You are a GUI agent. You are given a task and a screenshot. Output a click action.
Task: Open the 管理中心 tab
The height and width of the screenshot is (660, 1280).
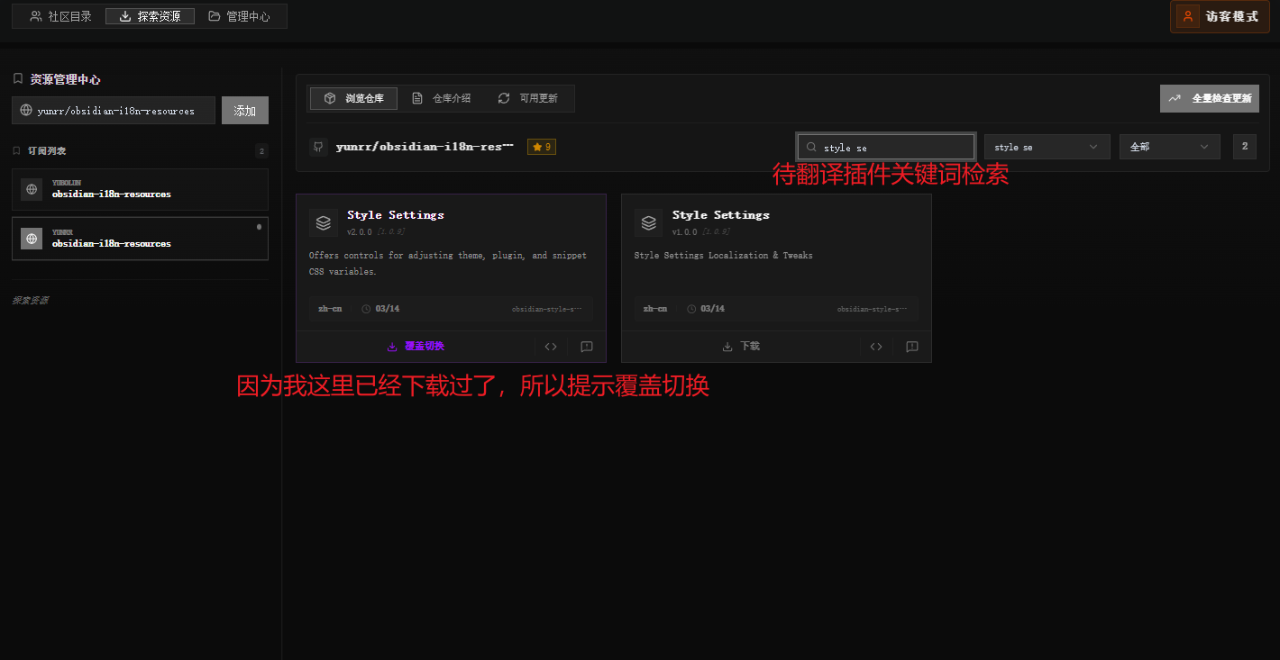[x=242, y=15]
